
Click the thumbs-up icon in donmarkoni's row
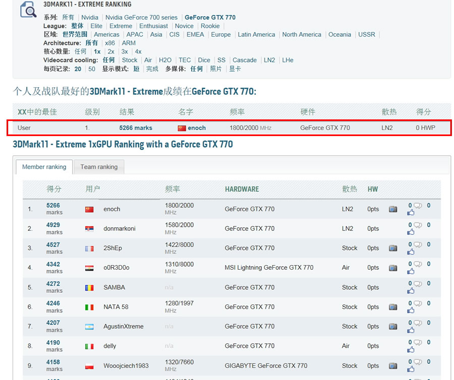point(411,232)
